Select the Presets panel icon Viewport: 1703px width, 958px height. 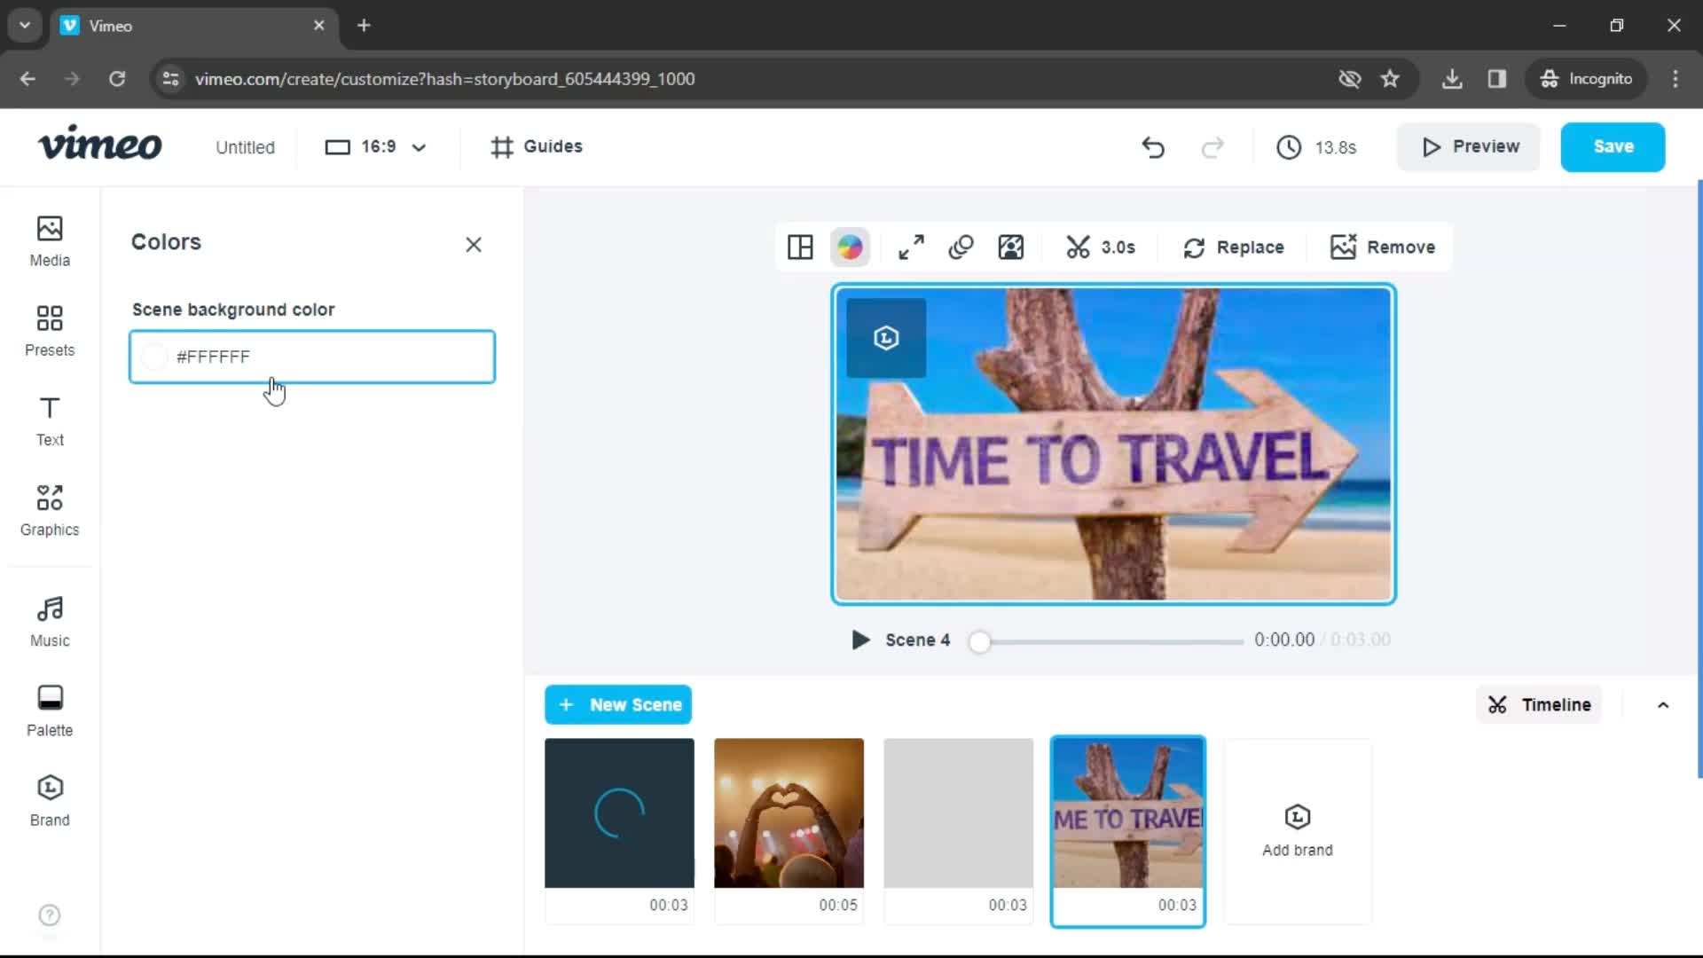(49, 329)
